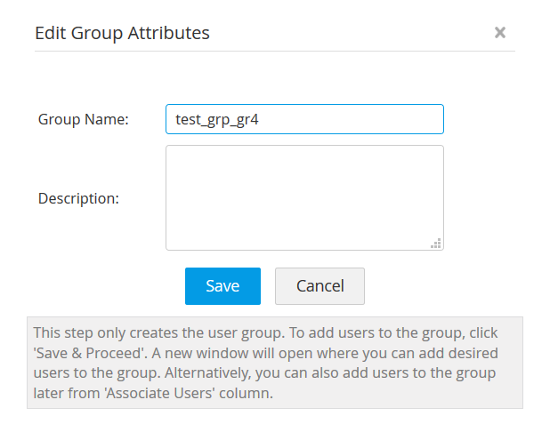Cancel editing the group attributes
The height and width of the screenshot is (424, 550).
[x=319, y=286]
